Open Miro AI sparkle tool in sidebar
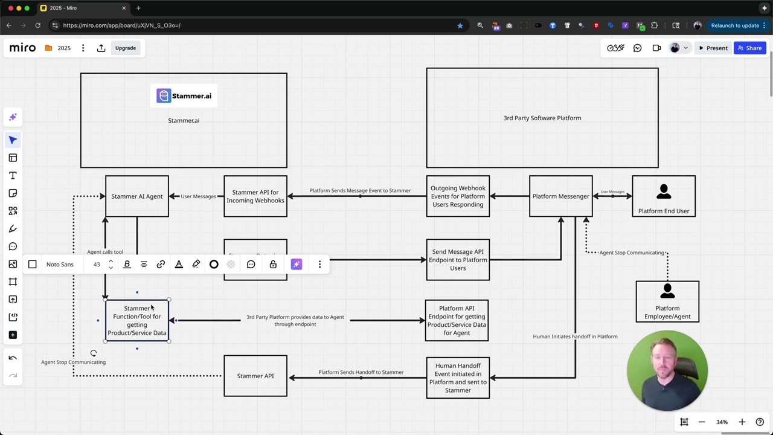773x435 pixels. pos(13,117)
